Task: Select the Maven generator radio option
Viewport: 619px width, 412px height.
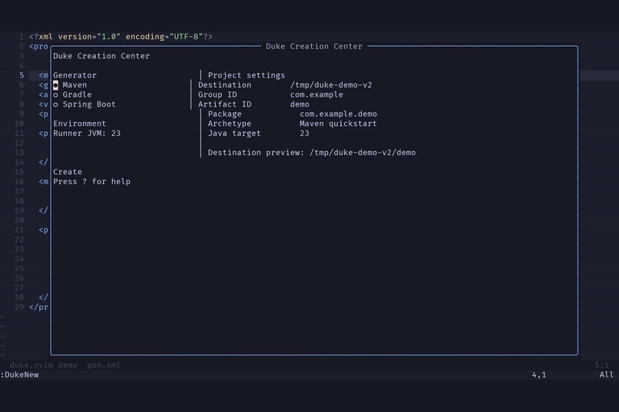Action: pyautogui.click(x=70, y=84)
